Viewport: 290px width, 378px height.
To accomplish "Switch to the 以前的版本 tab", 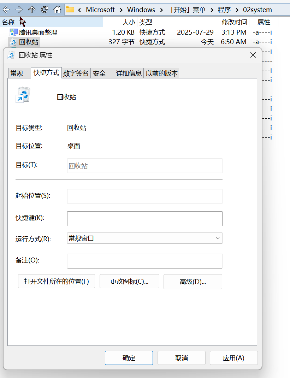I will [x=162, y=73].
